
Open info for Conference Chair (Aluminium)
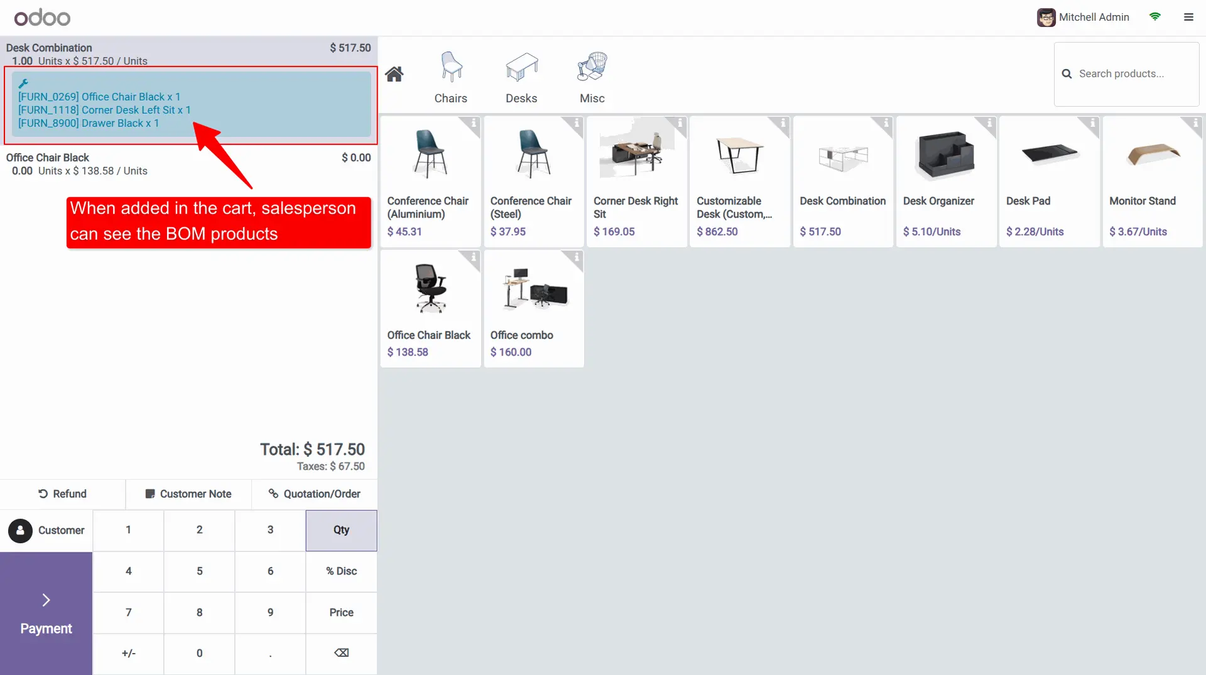473,124
